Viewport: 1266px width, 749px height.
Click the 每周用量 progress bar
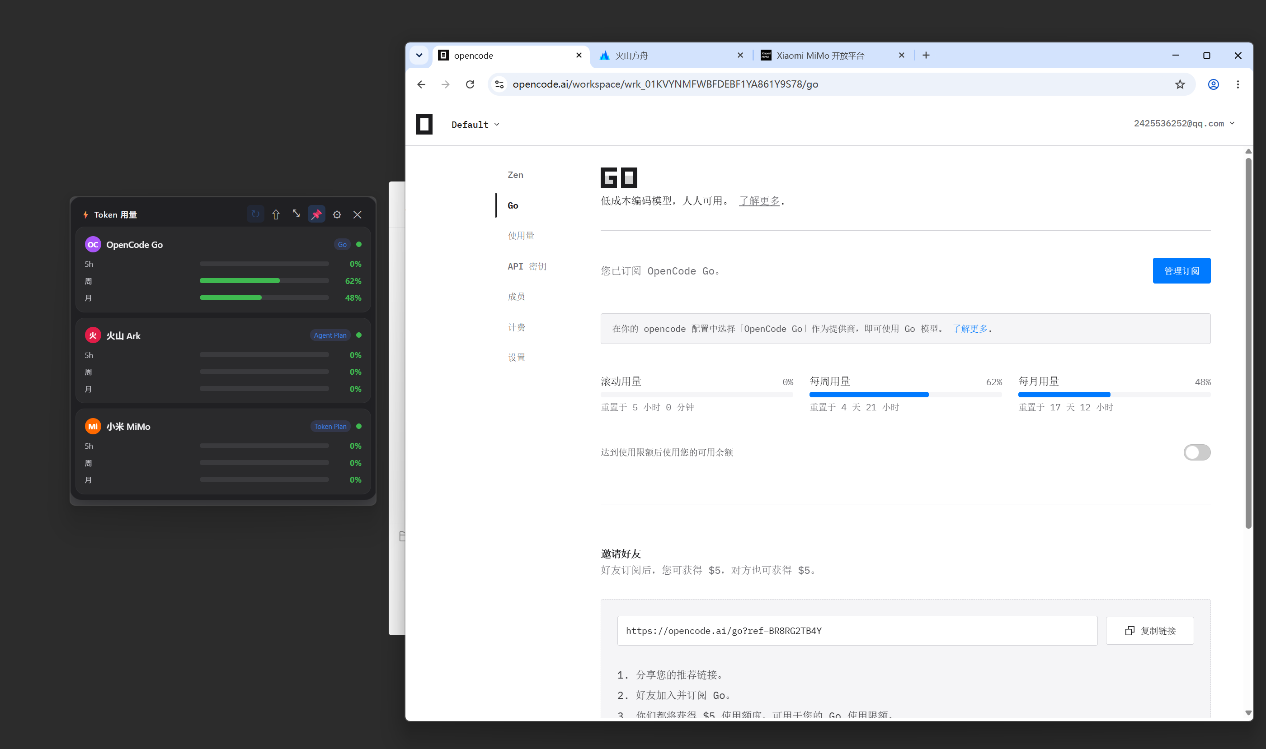(x=905, y=395)
